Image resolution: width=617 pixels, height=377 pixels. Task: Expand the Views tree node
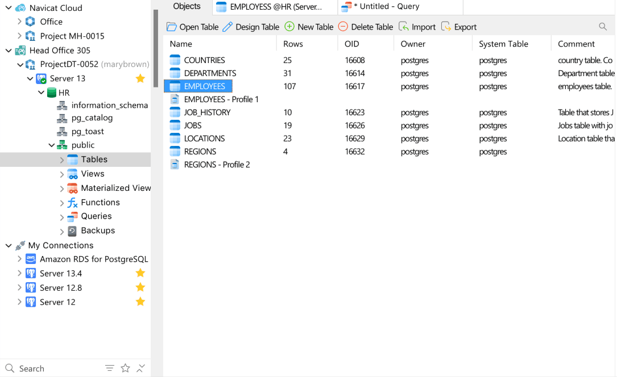click(x=62, y=174)
